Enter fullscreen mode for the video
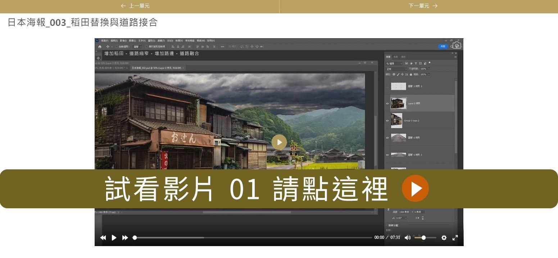This screenshot has width=558, height=258. [x=455, y=237]
